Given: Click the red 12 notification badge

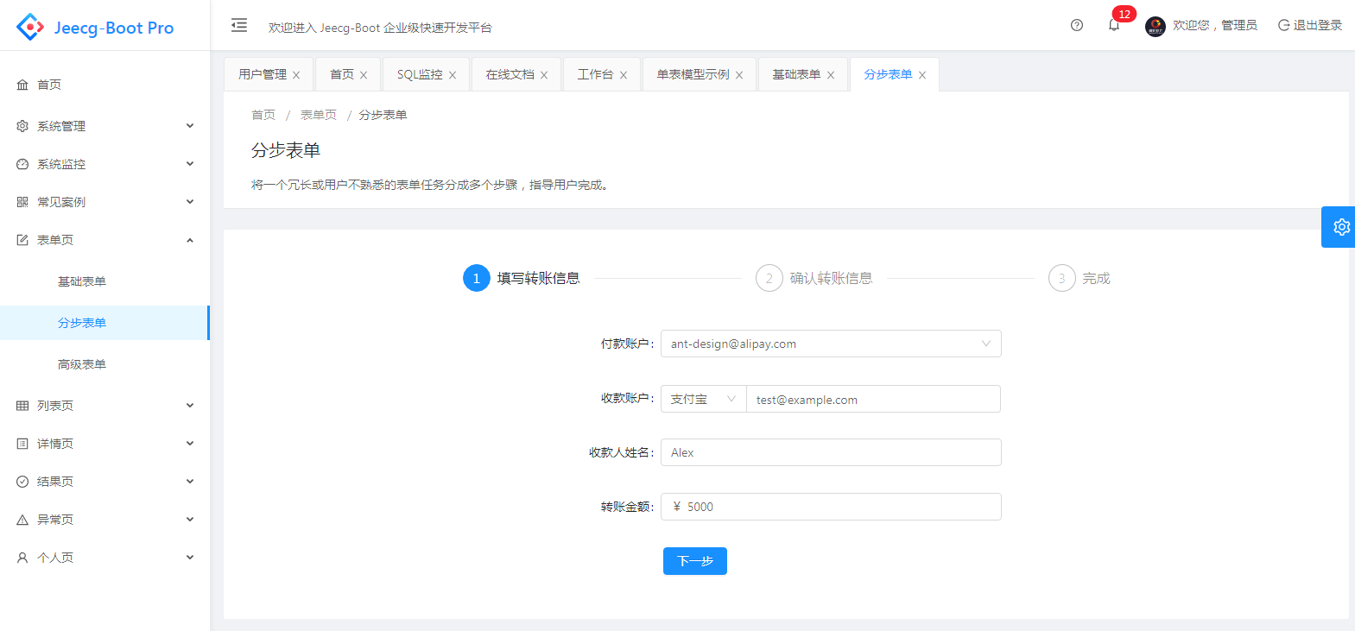Looking at the screenshot, I should (x=1124, y=14).
